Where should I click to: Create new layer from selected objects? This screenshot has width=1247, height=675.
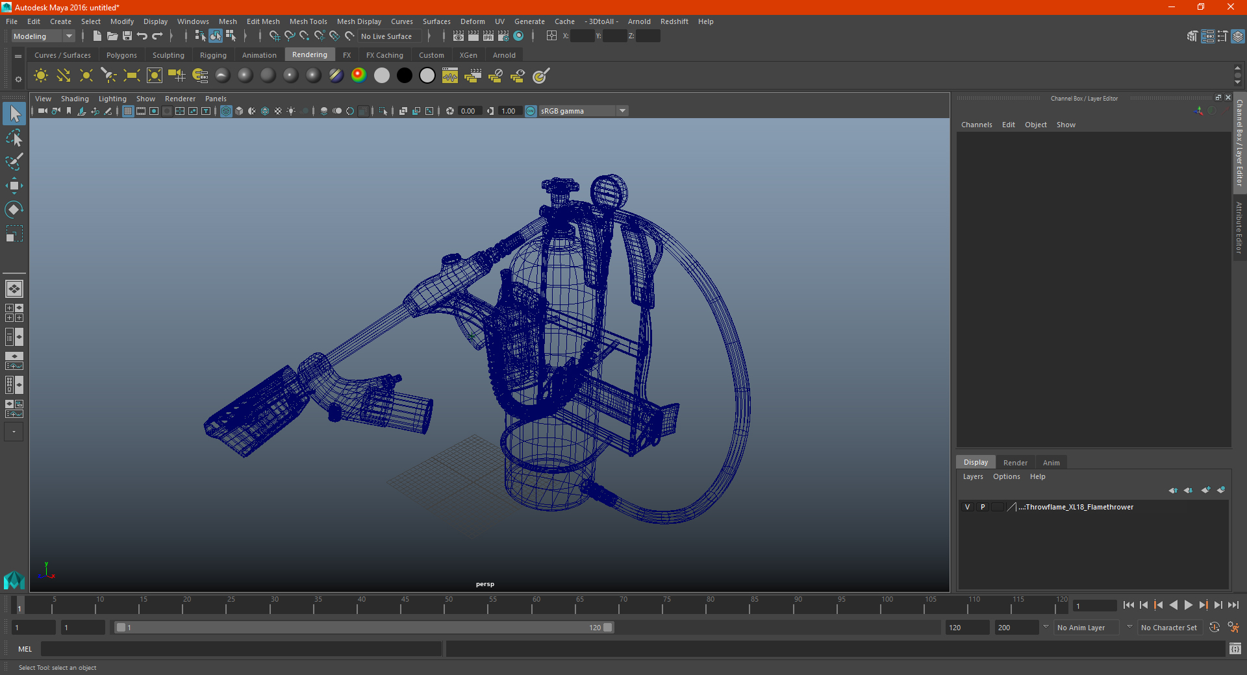click(1221, 490)
